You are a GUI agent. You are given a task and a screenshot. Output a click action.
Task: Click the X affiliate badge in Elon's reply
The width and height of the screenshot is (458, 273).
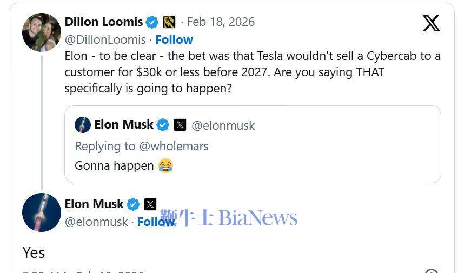coord(150,204)
